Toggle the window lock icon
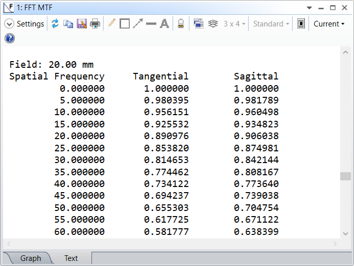The width and height of the screenshot is (354, 266). [x=181, y=23]
